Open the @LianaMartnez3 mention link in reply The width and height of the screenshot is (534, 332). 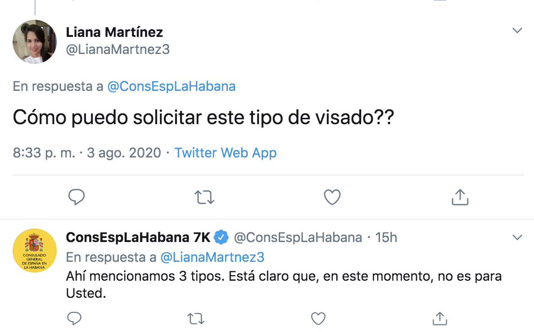tap(212, 257)
